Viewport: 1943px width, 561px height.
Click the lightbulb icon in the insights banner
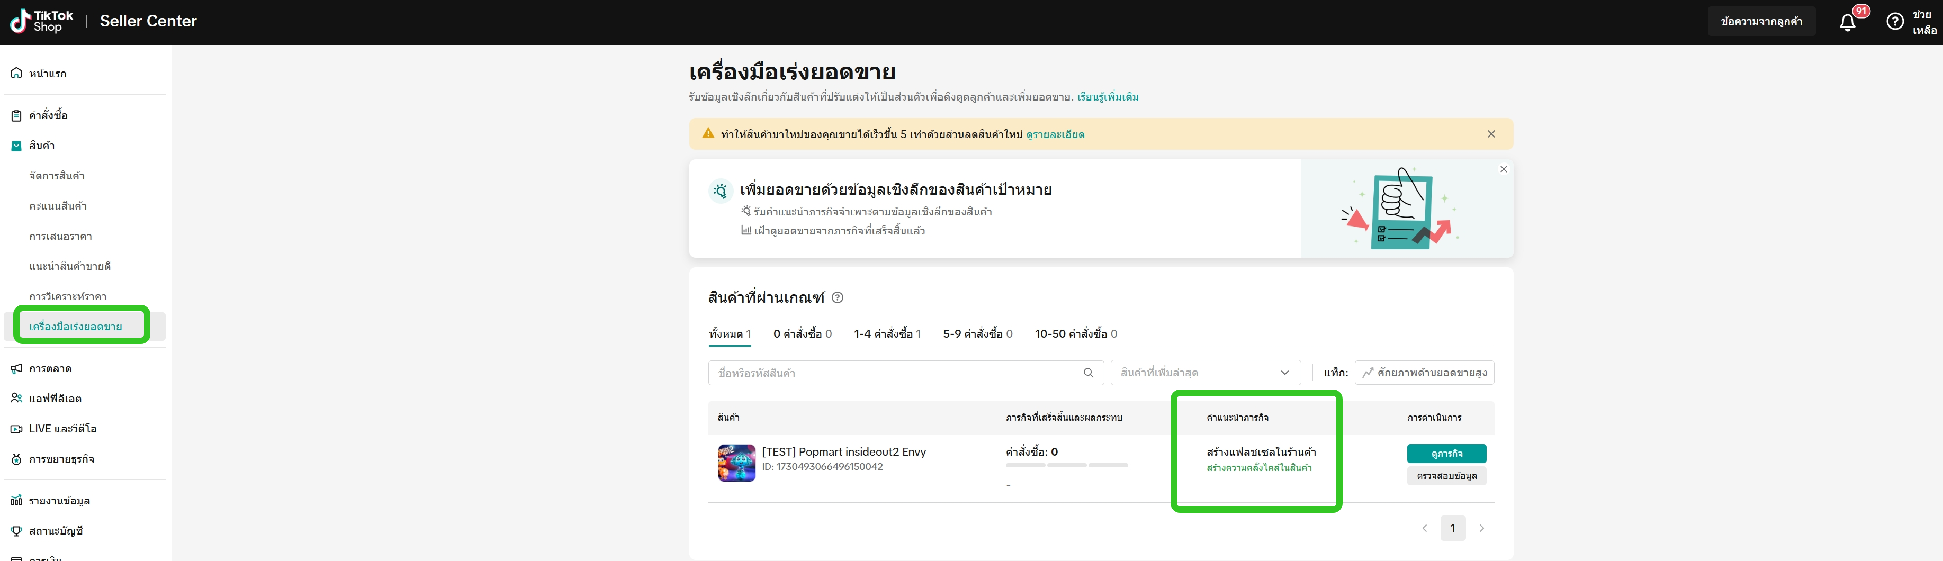pos(721,191)
